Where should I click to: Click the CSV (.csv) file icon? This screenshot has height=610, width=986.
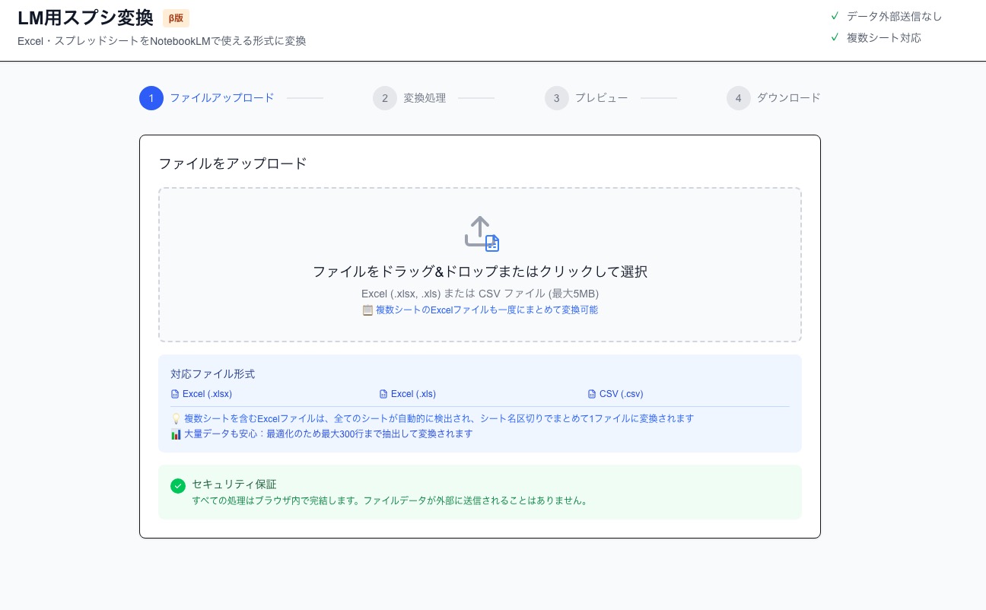pos(592,394)
